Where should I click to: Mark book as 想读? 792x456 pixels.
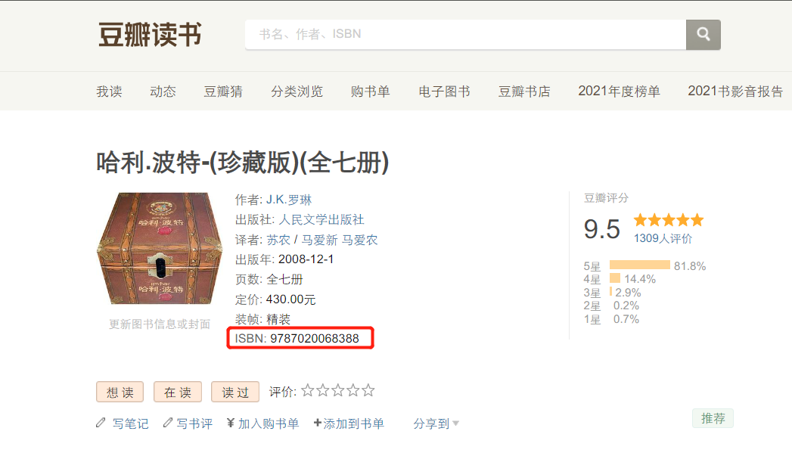point(120,392)
